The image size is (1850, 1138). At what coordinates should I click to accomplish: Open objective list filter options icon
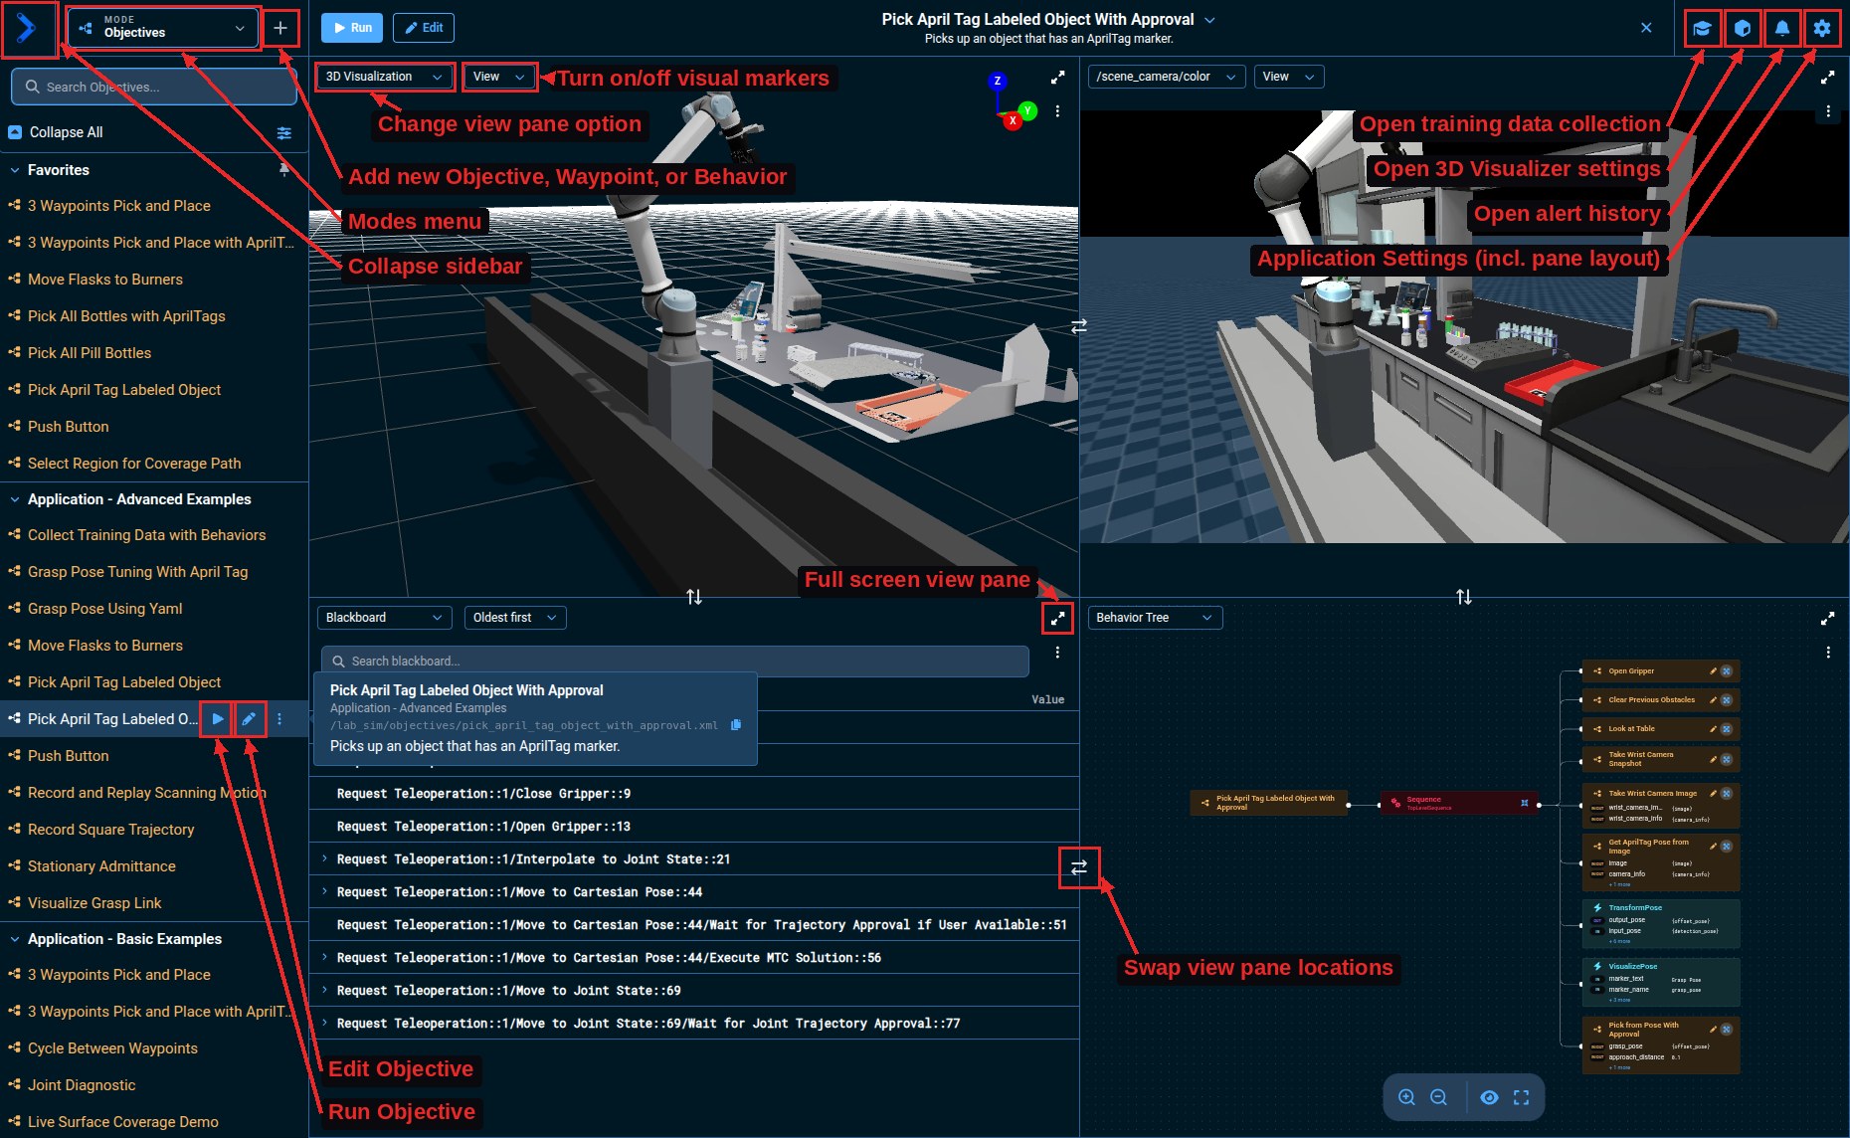point(284,132)
